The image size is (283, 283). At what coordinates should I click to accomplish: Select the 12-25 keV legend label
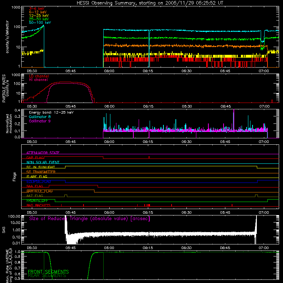pos(39,16)
